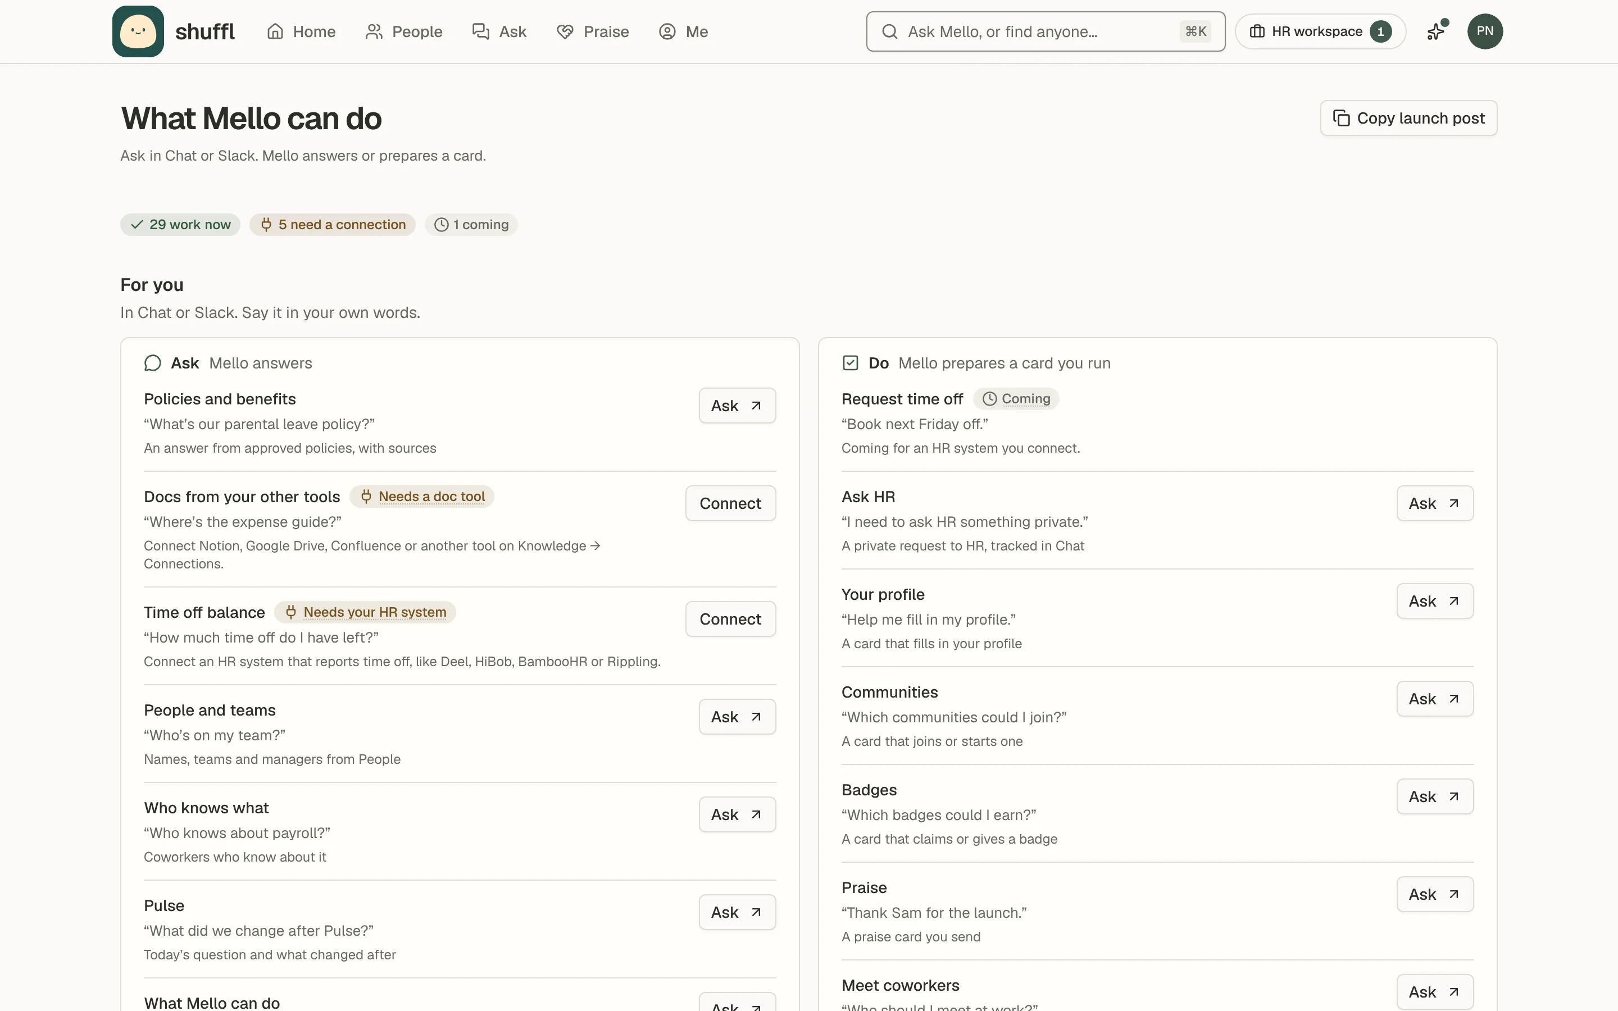
Task: Click the "Time off balance" title
Action: (x=204, y=612)
